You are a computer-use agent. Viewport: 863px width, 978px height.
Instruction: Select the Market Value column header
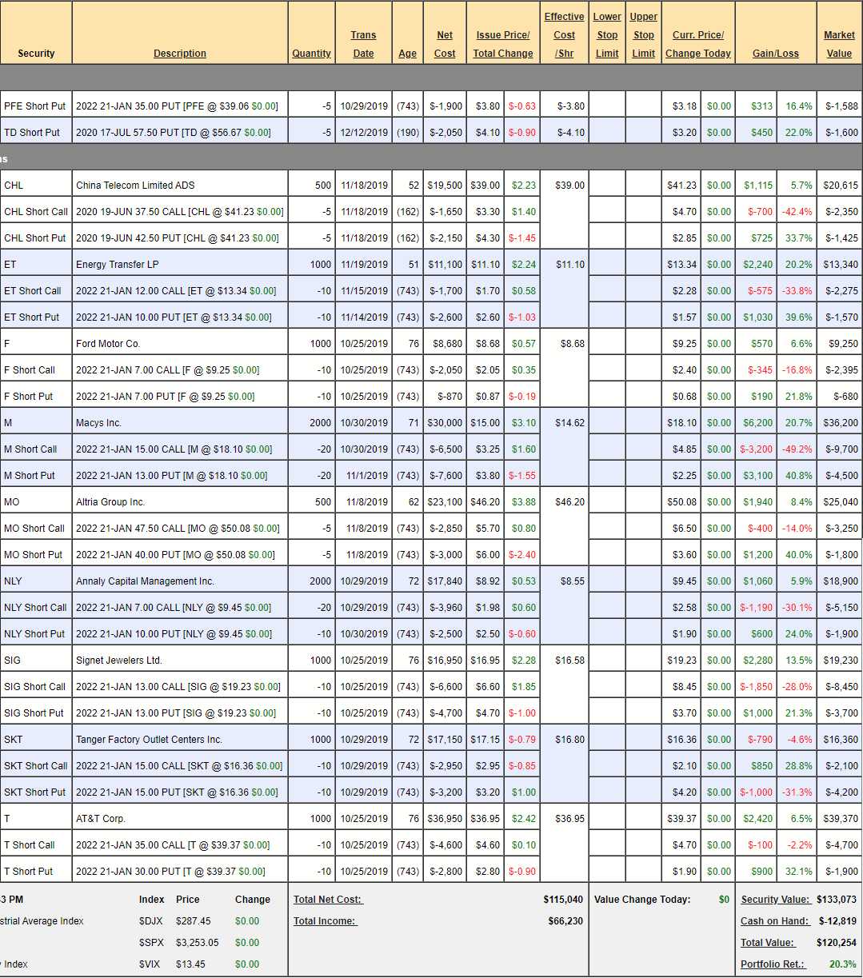coord(839,44)
